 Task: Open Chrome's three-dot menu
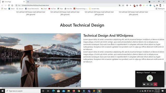click(x=164, y=5)
